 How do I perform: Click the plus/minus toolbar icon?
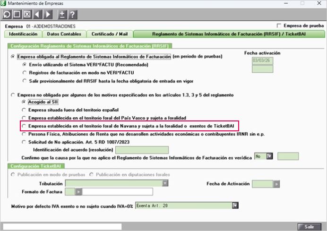click(x=62, y=15)
